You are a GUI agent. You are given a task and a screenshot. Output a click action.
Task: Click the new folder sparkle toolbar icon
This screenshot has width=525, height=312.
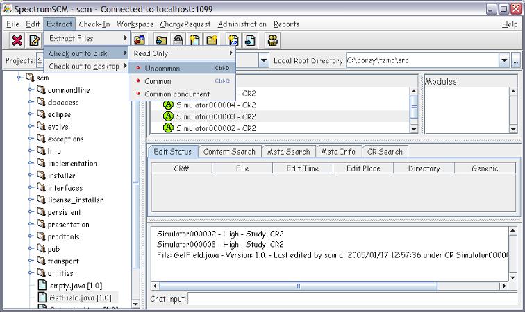pyautogui.click(x=212, y=40)
